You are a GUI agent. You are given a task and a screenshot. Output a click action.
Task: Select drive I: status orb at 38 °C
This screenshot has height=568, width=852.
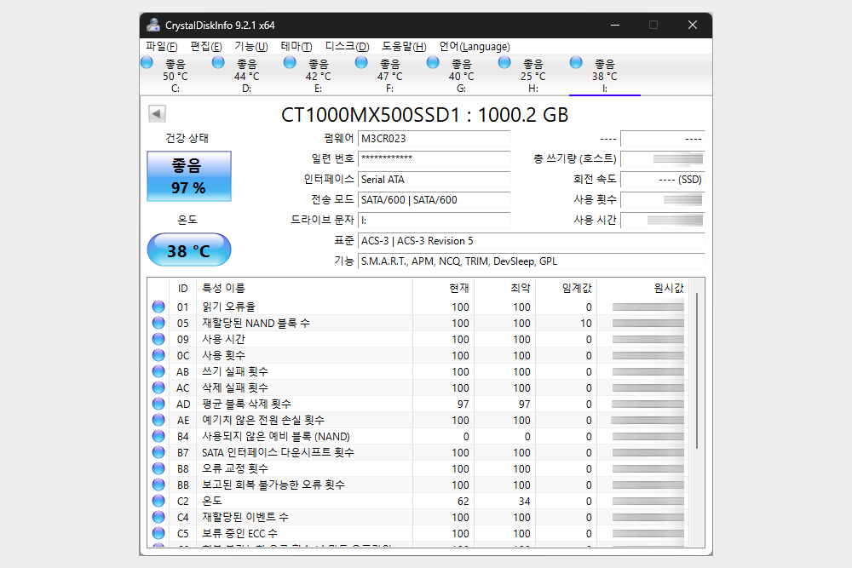coord(576,62)
